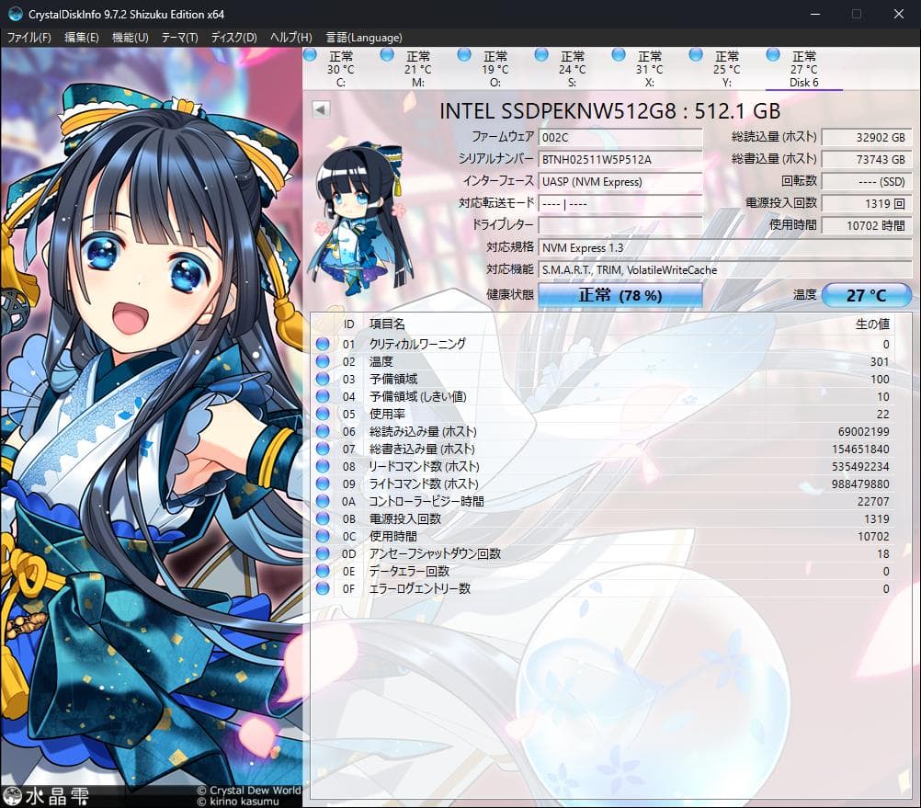Screen dimensions: 921x808
Task: Click the 使用時間 value 10702 時間
Action: coord(867,225)
